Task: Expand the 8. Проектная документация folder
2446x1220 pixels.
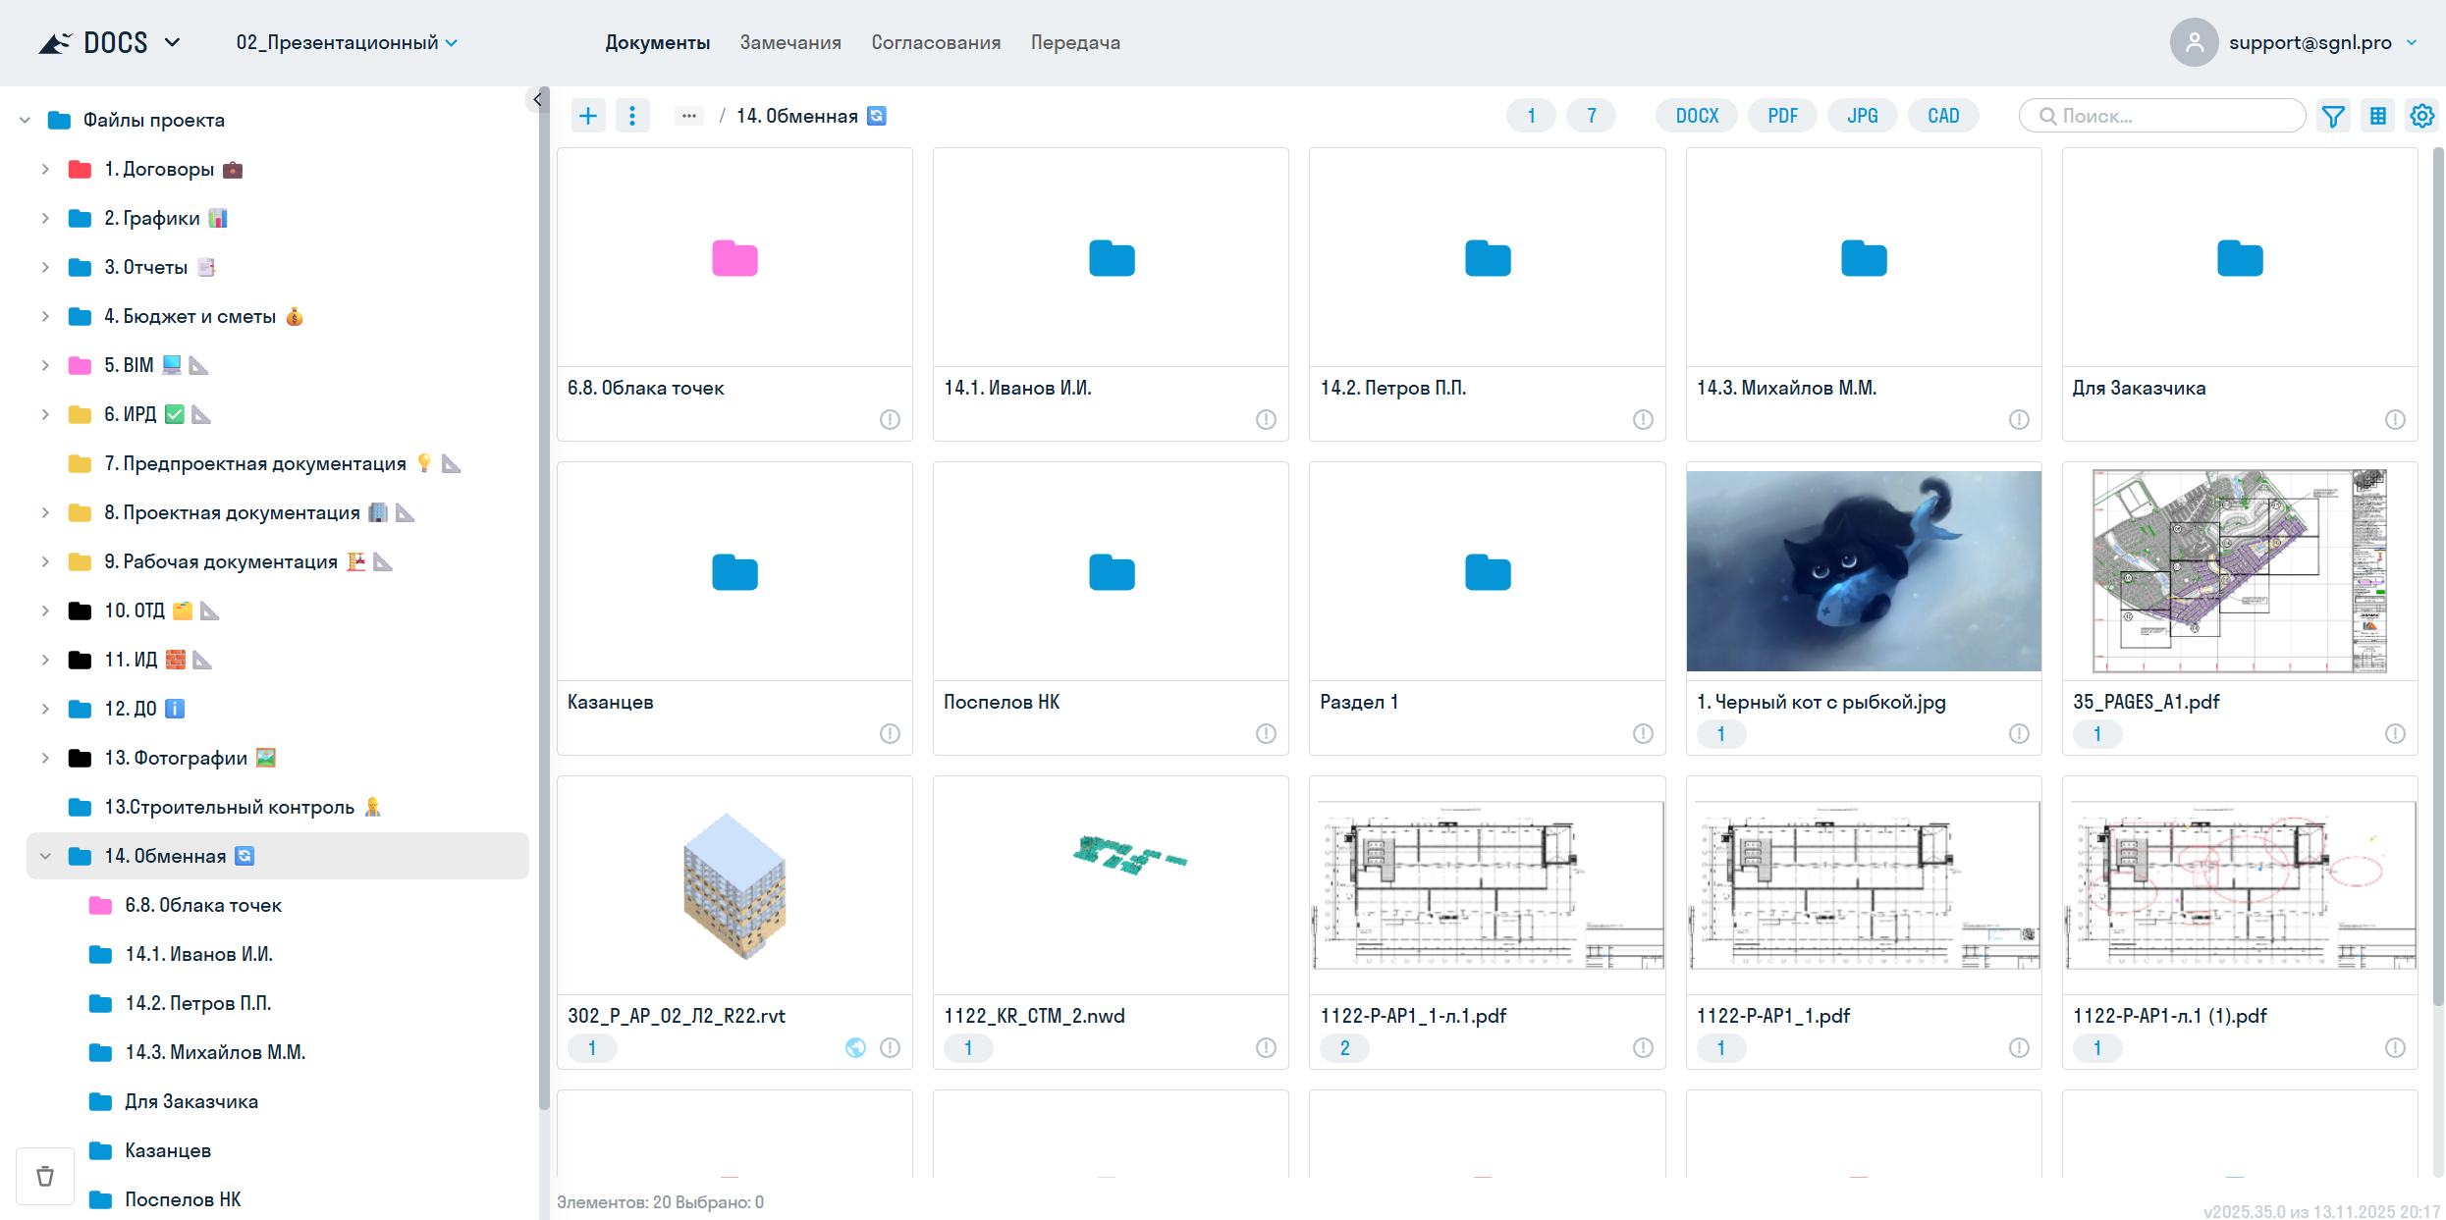Action: pyautogui.click(x=45, y=512)
